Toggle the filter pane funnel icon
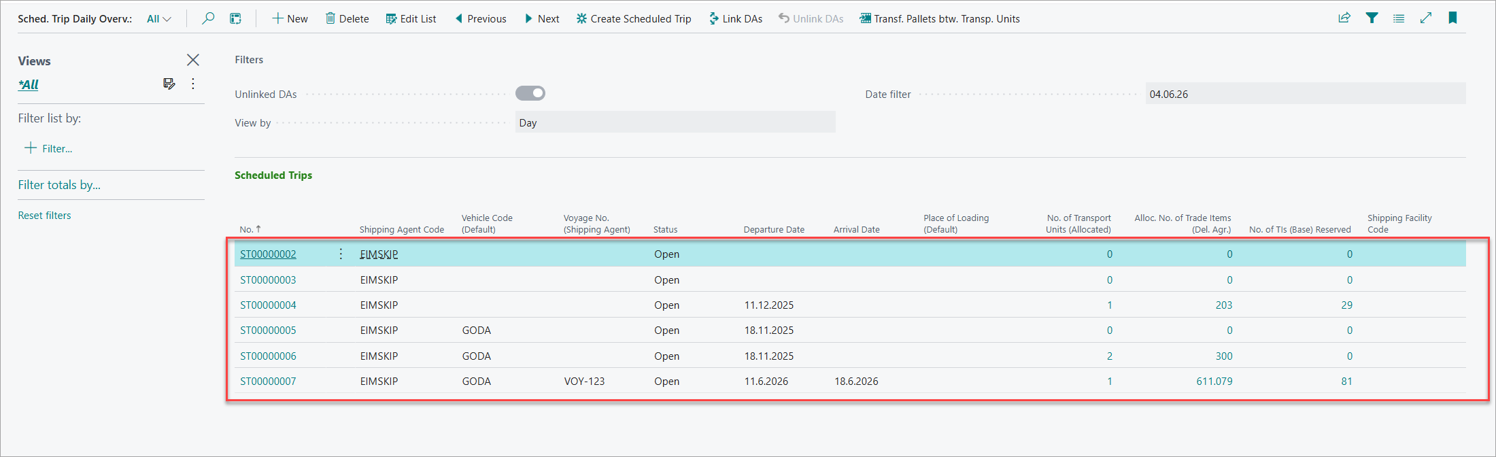1496x457 pixels. (1372, 18)
